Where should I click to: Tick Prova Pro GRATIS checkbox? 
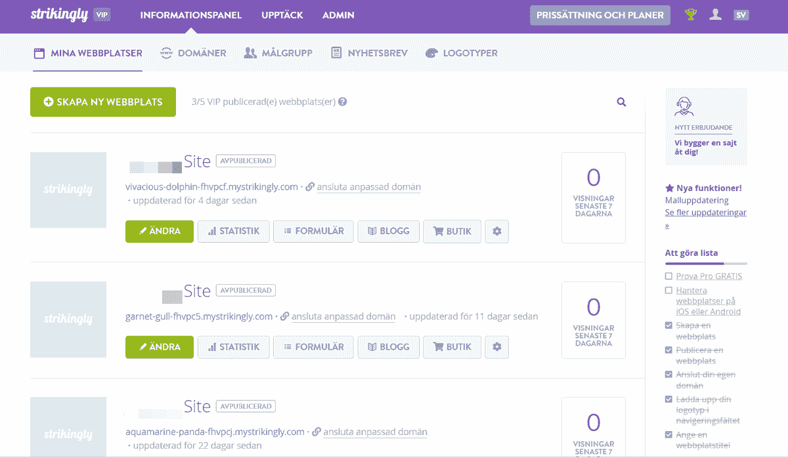(668, 276)
